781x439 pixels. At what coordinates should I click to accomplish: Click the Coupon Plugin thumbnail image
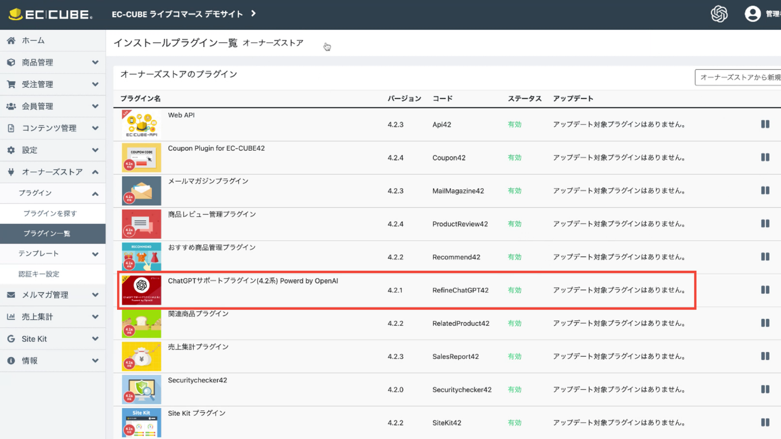pos(142,158)
